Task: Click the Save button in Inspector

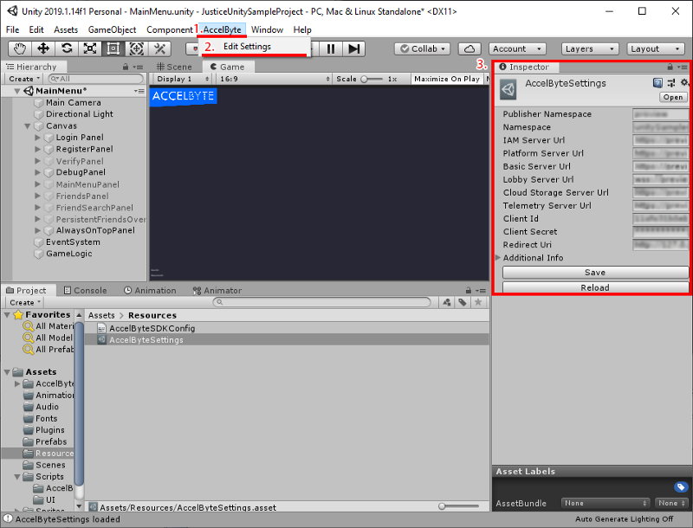Action: (595, 273)
